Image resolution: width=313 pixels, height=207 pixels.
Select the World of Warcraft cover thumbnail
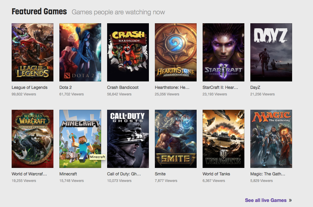(33, 139)
